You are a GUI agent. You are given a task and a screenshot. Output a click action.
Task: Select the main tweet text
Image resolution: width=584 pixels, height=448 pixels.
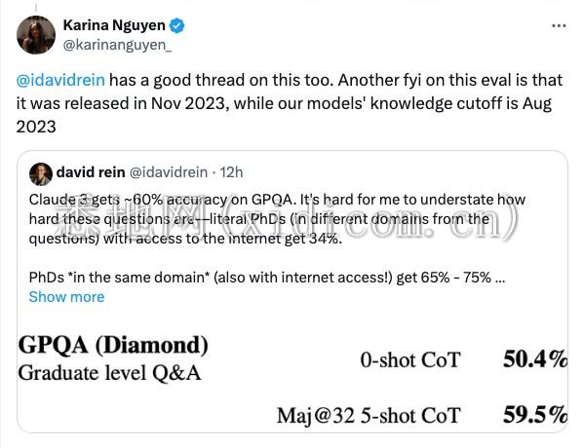tap(290, 103)
